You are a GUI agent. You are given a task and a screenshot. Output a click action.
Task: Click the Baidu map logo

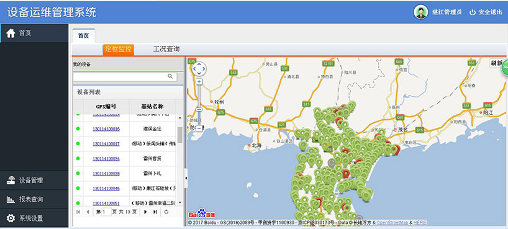click(x=202, y=213)
